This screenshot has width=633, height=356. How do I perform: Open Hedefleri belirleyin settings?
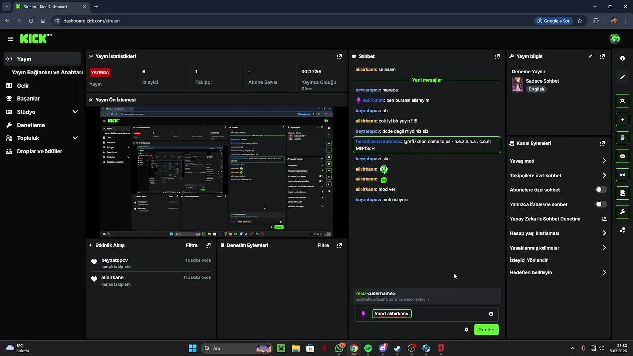(558, 272)
